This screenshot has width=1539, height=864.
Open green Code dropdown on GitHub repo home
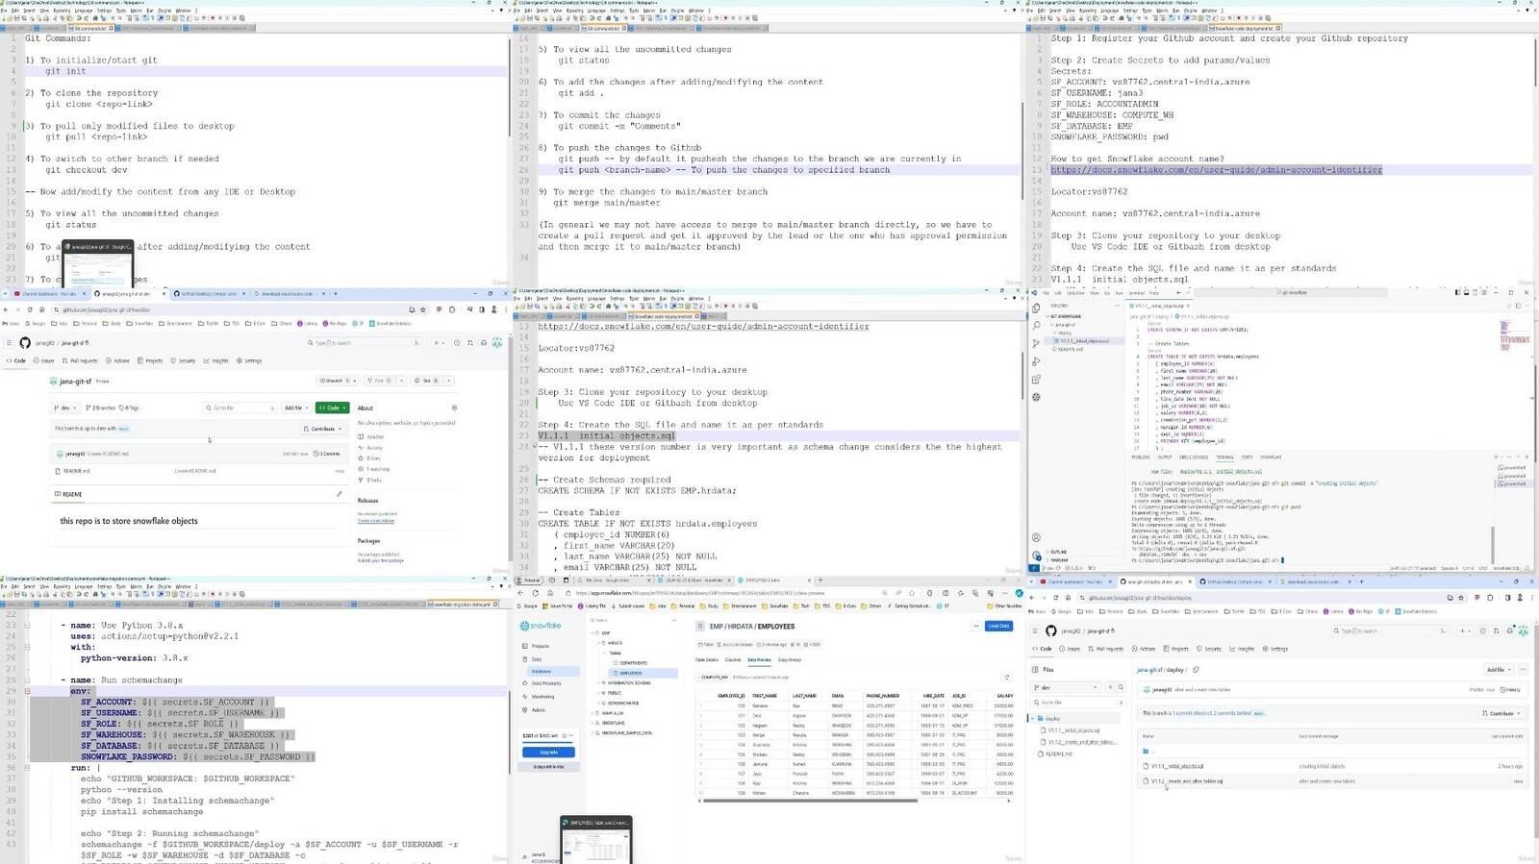pyautogui.click(x=333, y=407)
